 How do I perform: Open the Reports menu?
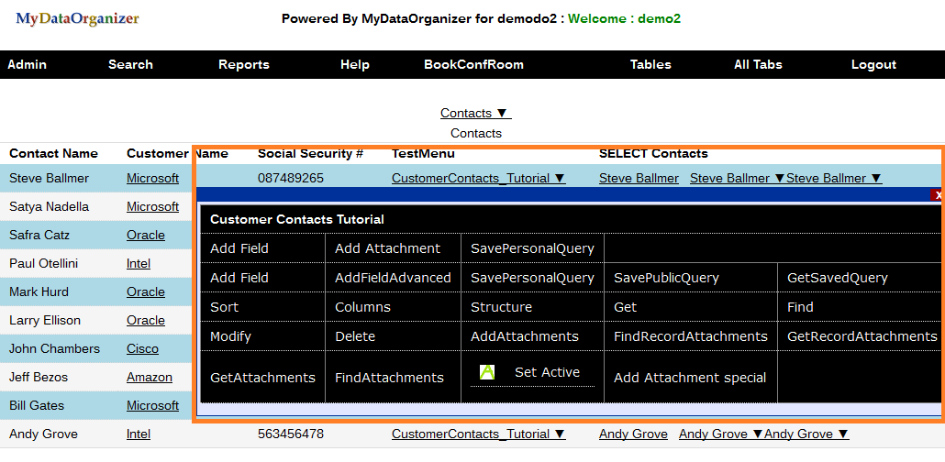(244, 64)
